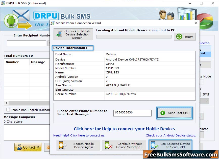Close the Mobile Phone Connection Wizard dialog
Screen dimensions: 219x159
coord(196,23)
